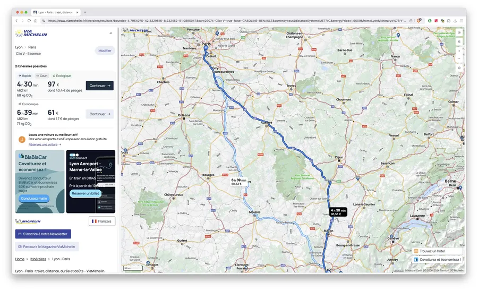Click the Court route tag
The width and height of the screenshot is (478, 290).
42,75
